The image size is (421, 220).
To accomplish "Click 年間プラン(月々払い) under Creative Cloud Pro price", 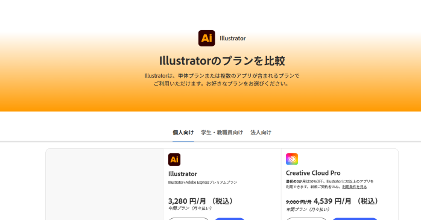I will pyautogui.click(x=308, y=210).
